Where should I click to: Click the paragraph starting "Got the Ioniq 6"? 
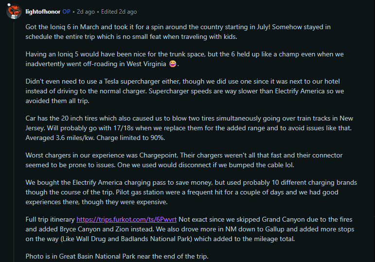185,32
